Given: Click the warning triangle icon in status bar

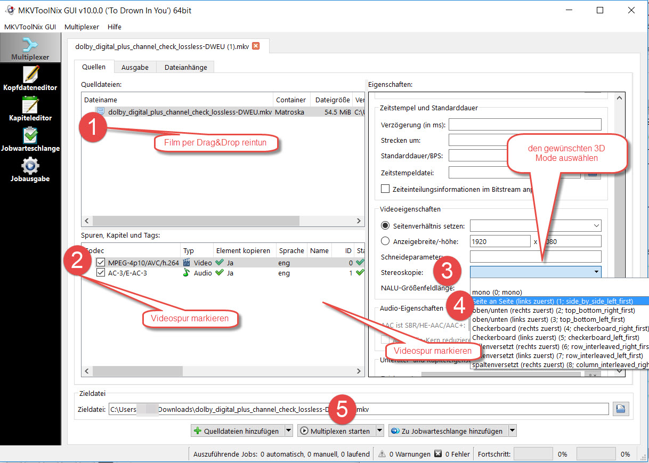Looking at the screenshot, I should click(382, 454).
